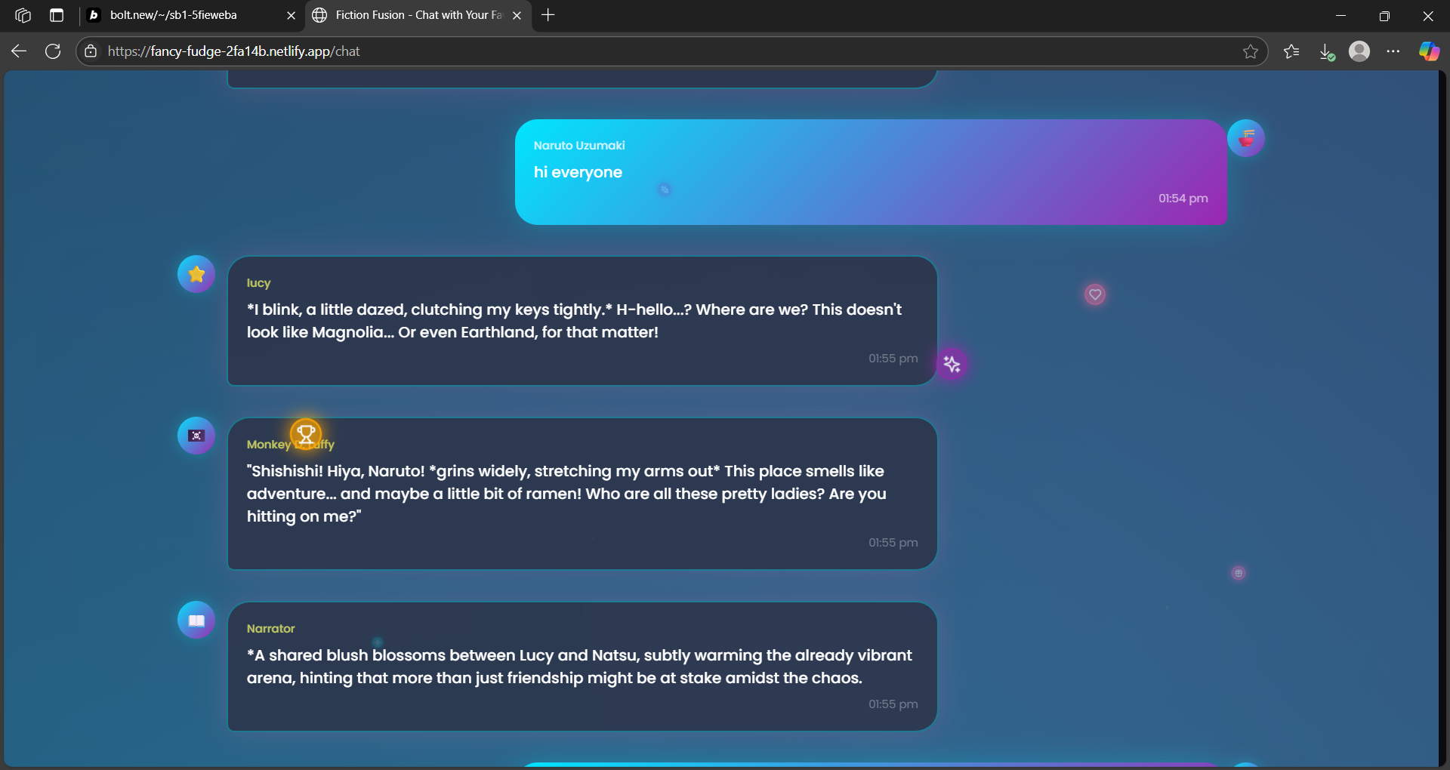Open the browser favorites list
The image size is (1450, 770).
point(1291,51)
